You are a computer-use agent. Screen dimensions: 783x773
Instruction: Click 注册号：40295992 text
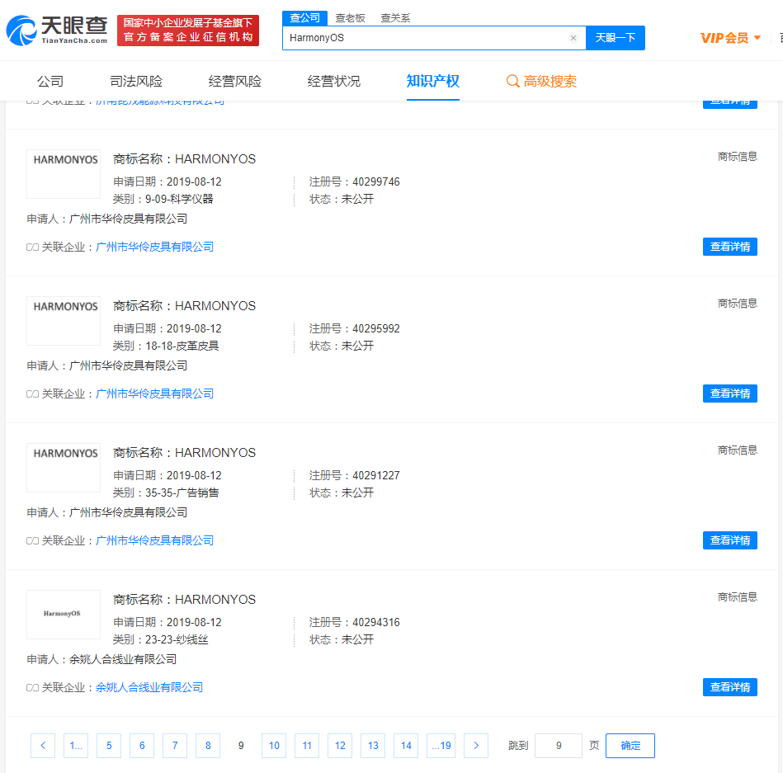click(x=355, y=328)
